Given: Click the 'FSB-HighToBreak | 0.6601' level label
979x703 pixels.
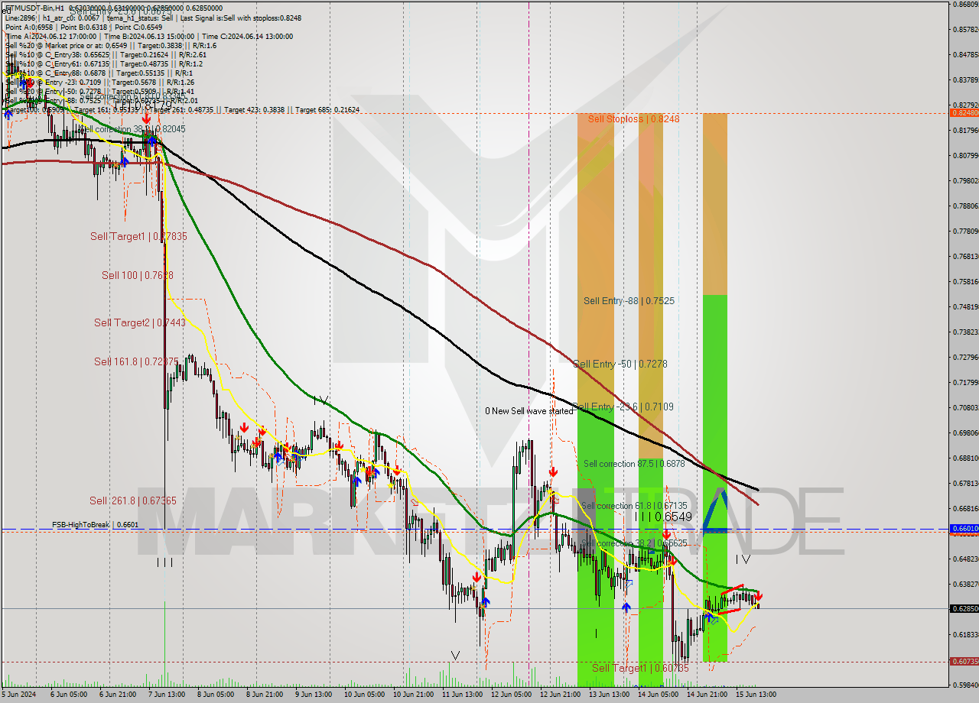Looking at the screenshot, I should pos(95,525).
